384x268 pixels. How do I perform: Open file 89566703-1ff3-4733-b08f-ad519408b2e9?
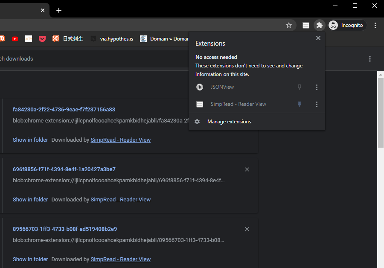click(65, 229)
